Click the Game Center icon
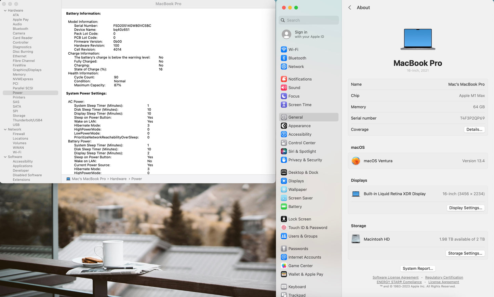Viewport: 494px width, 297px height. coord(284,266)
